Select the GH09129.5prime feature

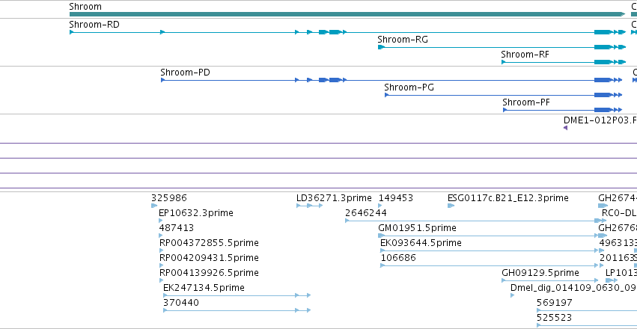click(550, 280)
